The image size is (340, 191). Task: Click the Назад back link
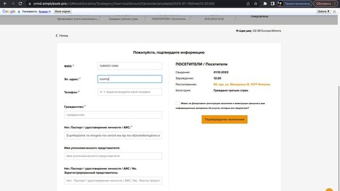64,36
